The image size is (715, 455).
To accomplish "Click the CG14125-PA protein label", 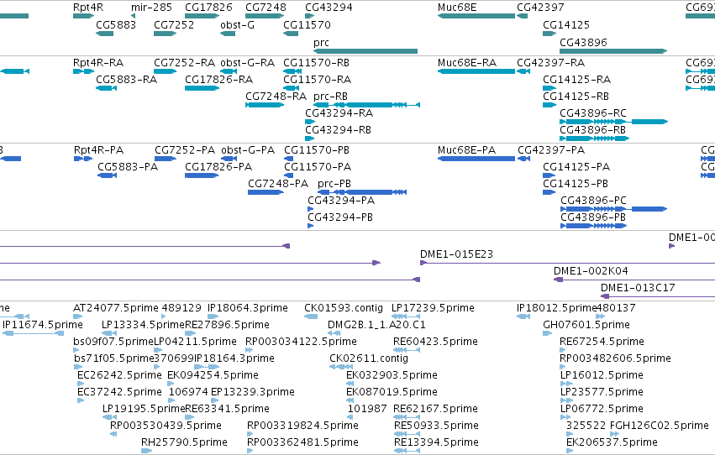I will click(576, 167).
